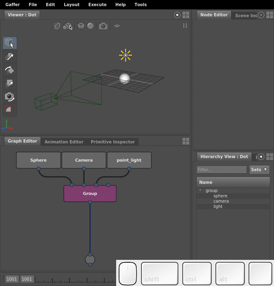
Task: Toggle Node Editor panel follow target
Action: pyautogui.click(x=261, y=15)
